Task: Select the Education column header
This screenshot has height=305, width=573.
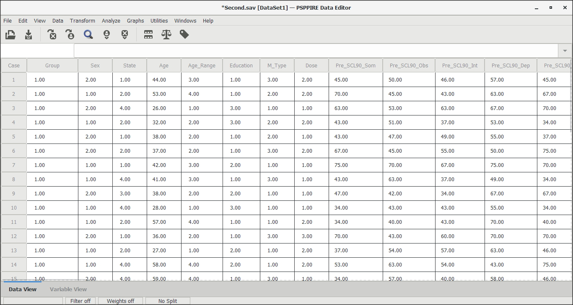Action: pos(241,65)
